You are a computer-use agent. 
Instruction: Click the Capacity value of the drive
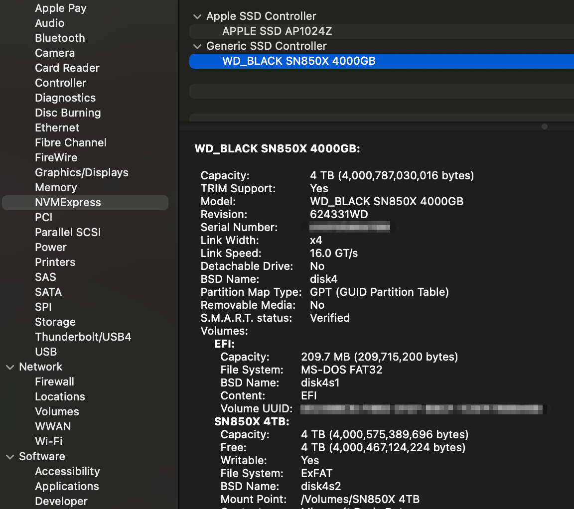(x=392, y=176)
